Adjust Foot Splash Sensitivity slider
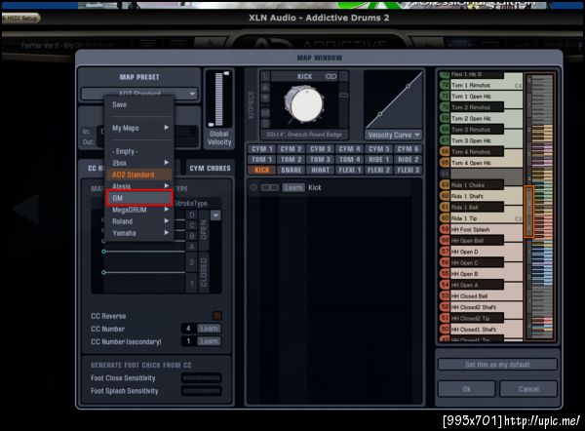 click(202, 391)
